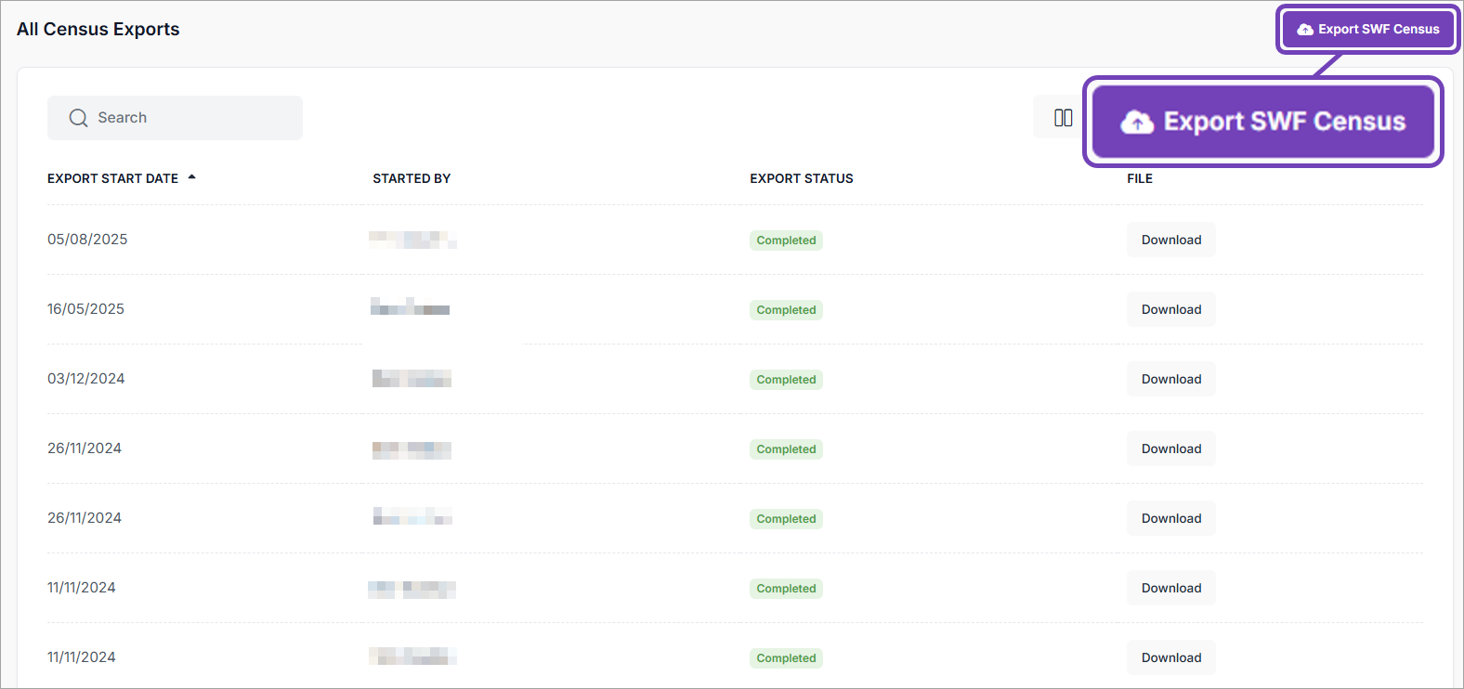
Task: Click the Export Status column header
Action: click(x=801, y=178)
